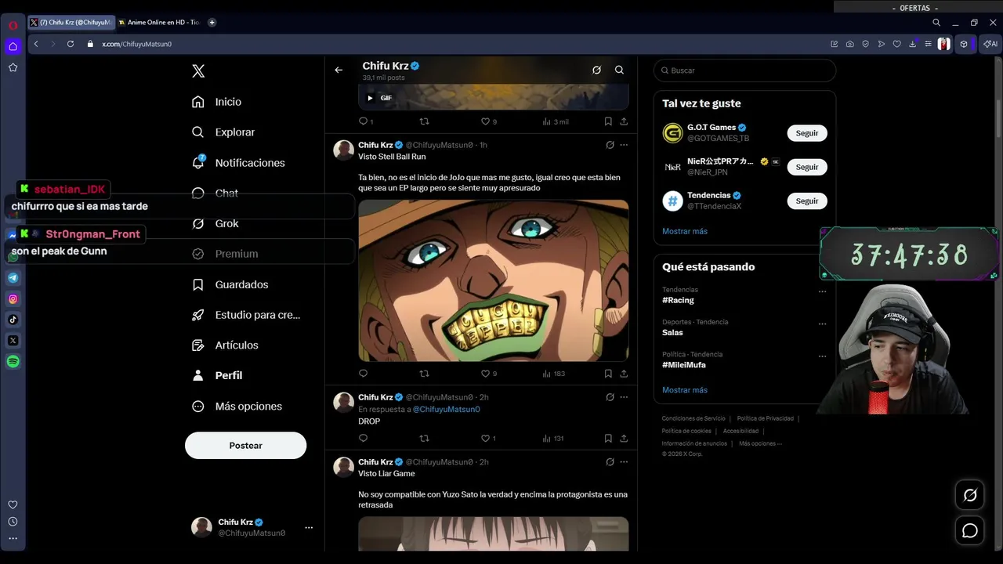Expand Más opciones in the sidebar
The image size is (1003, 564).
coord(237,406)
